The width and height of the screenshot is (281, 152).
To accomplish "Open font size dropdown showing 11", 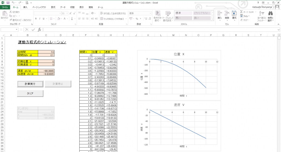I will 67,13.
